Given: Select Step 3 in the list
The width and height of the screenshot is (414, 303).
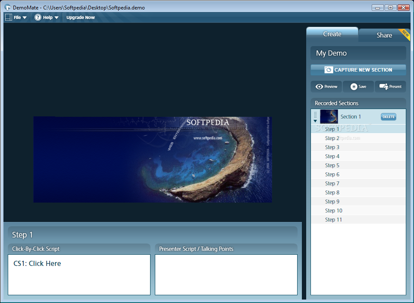Looking at the screenshot, I should [x=358, y=147].
